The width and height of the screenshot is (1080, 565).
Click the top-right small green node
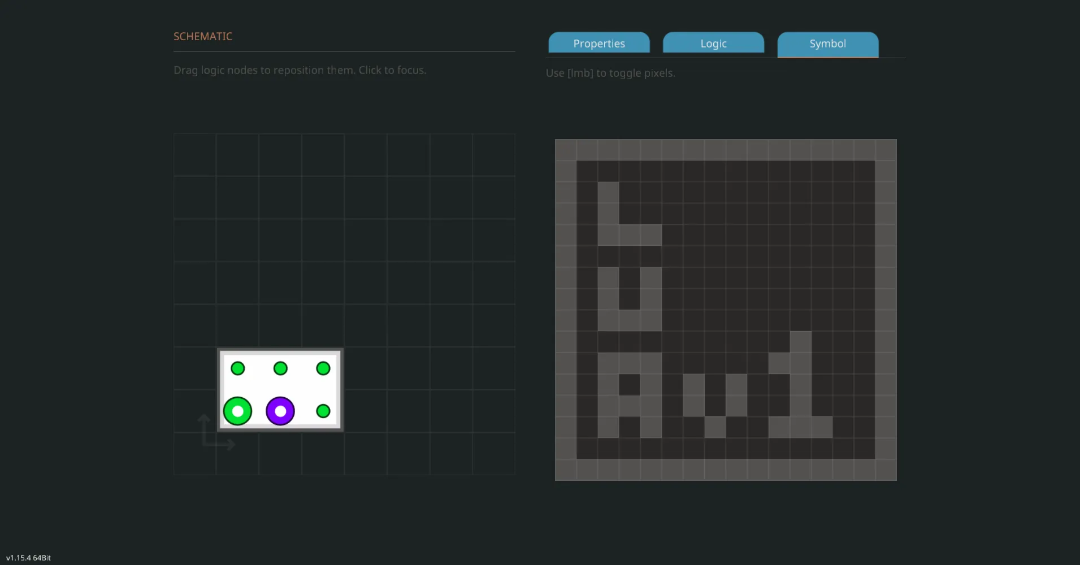tap(323, 368)
